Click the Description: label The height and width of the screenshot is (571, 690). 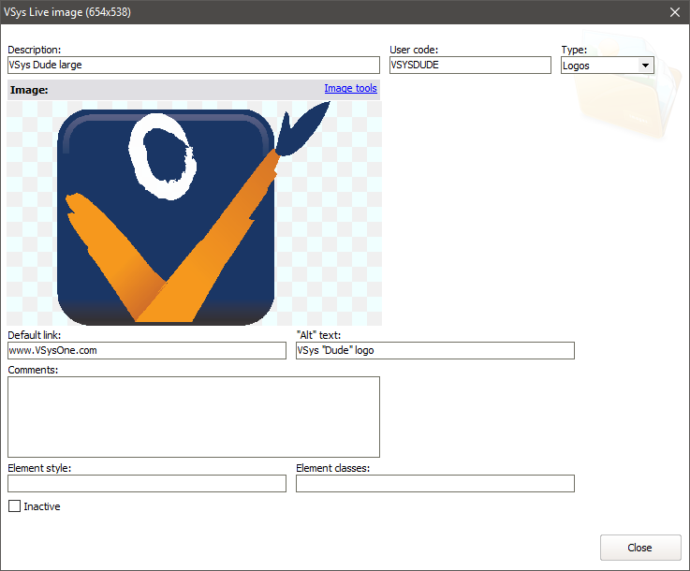(x=34, y=50)
